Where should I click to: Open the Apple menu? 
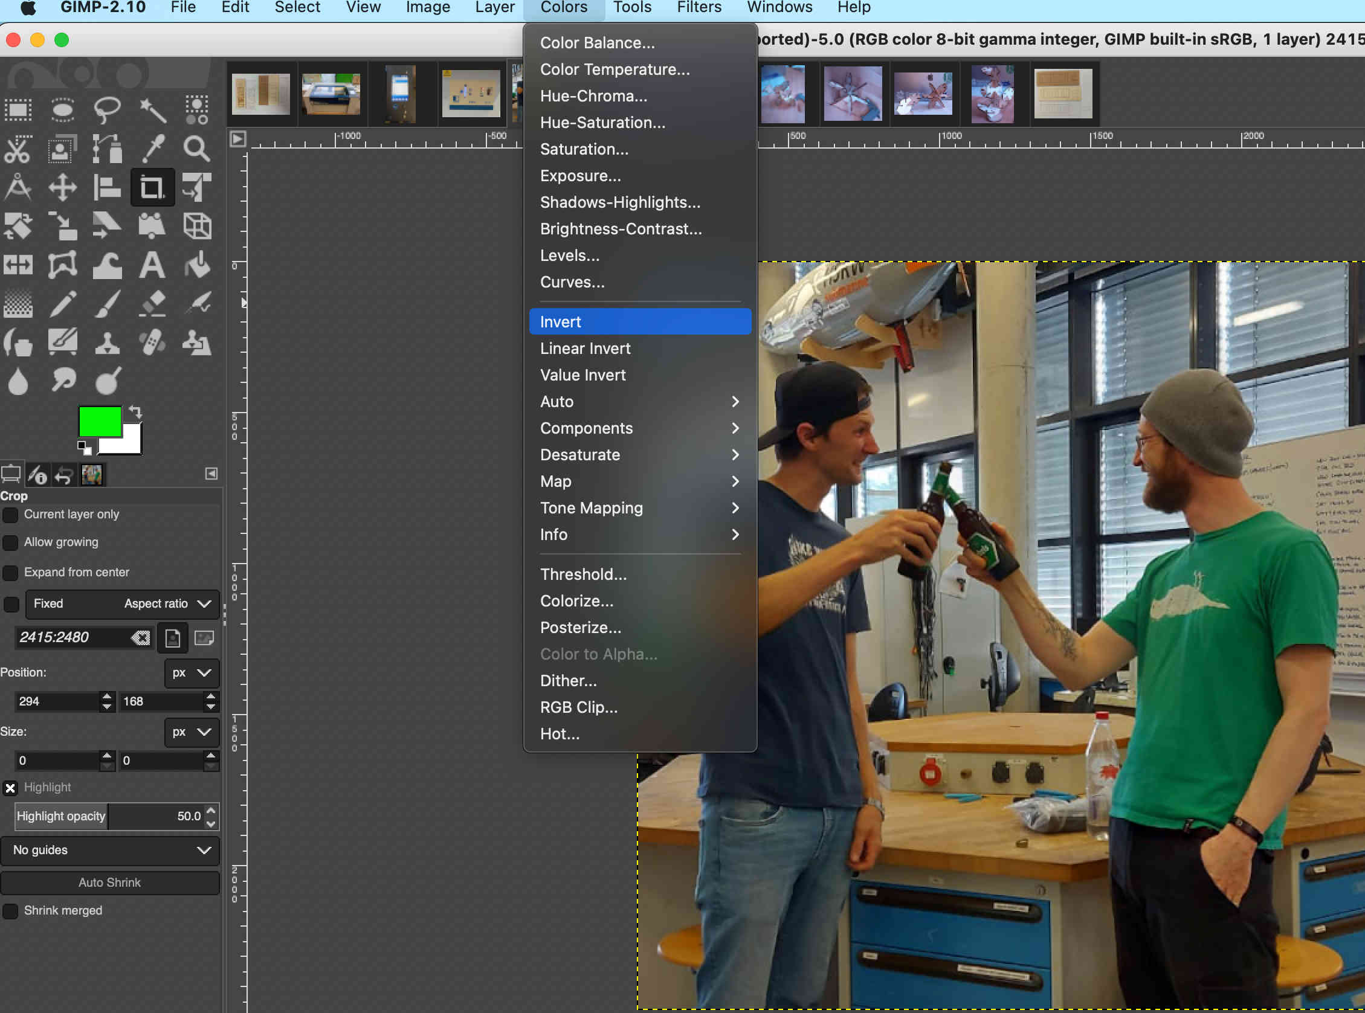28,8
